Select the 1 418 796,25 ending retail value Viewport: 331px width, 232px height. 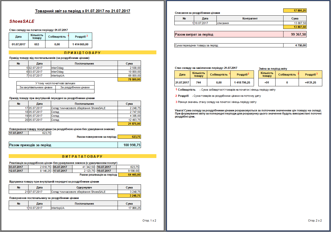tap(242, 82)
